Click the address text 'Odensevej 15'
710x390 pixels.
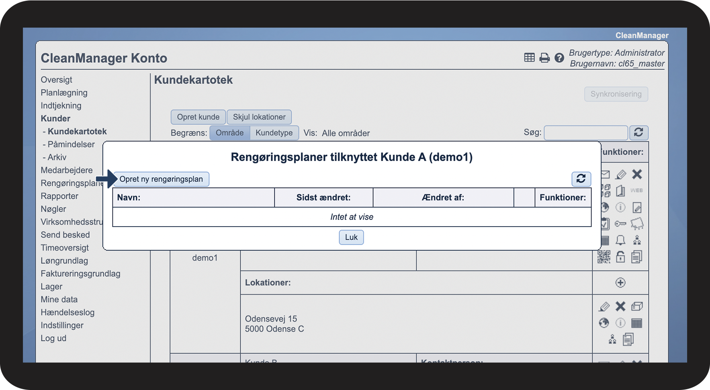(x=271, y=319)
